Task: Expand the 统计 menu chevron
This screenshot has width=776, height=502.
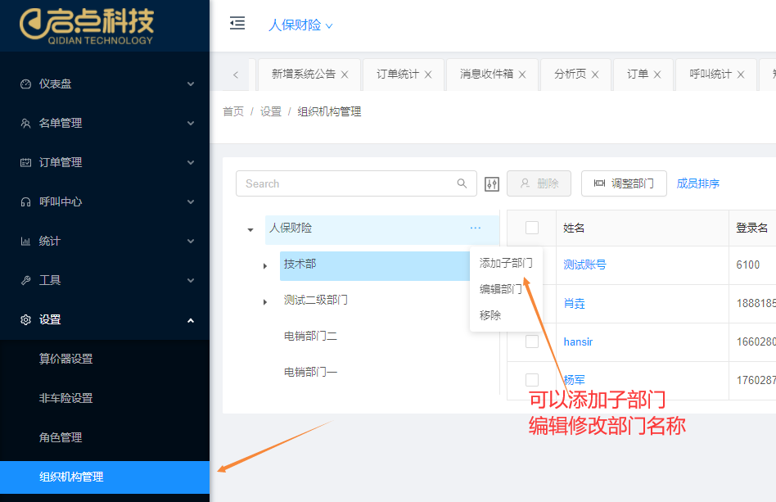Action: [191, 241]
